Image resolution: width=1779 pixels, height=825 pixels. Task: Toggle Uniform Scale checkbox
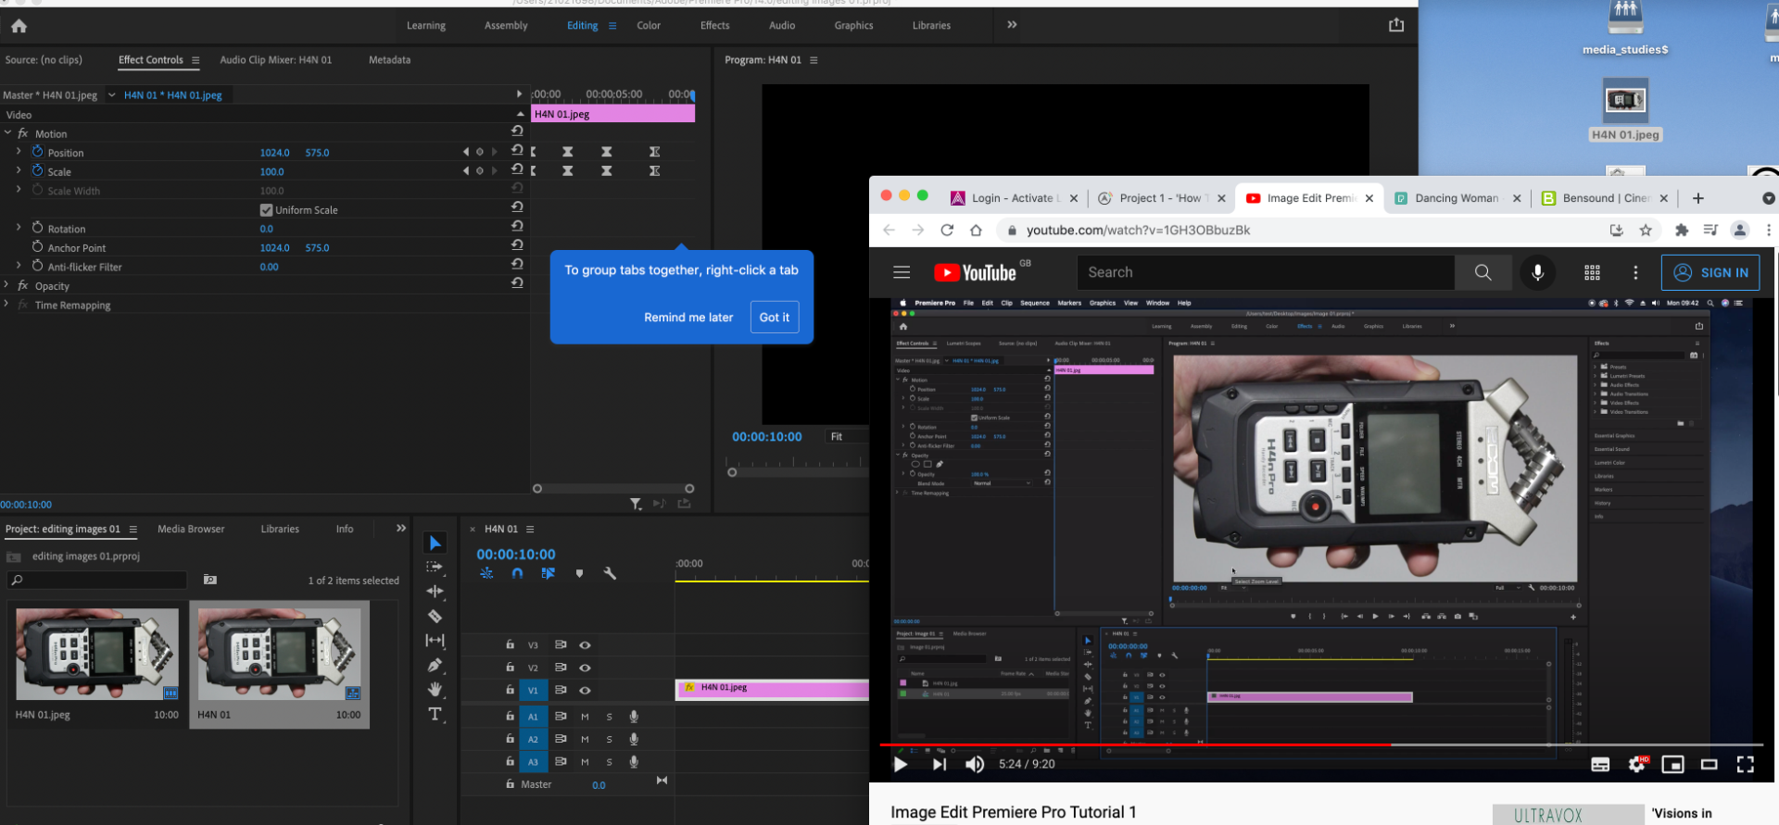[x=266, y=210]
